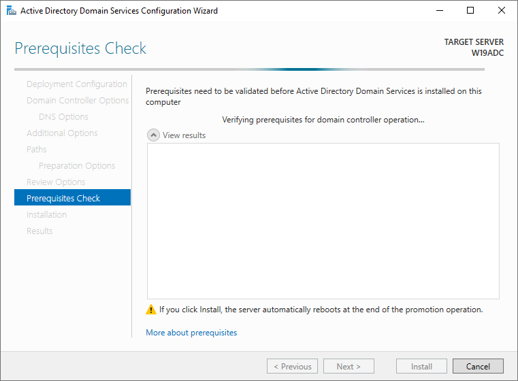
Task: Select Domain Controller Options step
Action: tap(78, 101)
